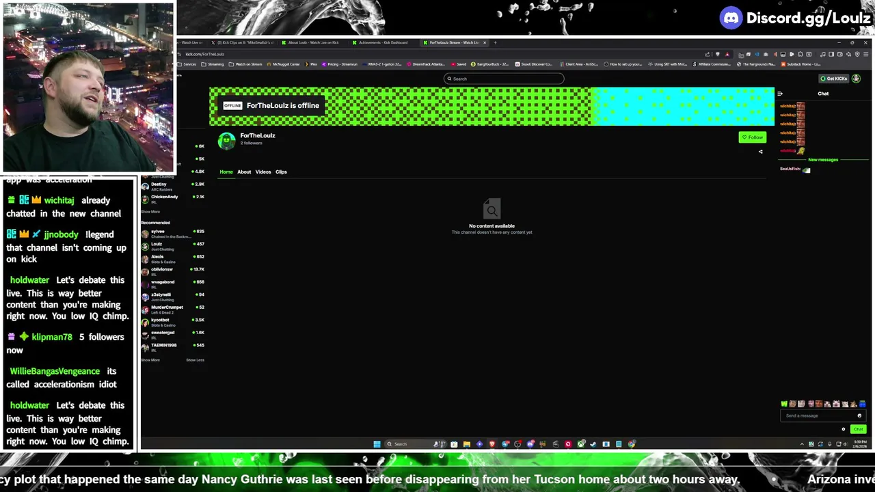This screenshot has width=875, height=492.
Task: Open wvagabond recommended channel
Action: click(172, 284)
